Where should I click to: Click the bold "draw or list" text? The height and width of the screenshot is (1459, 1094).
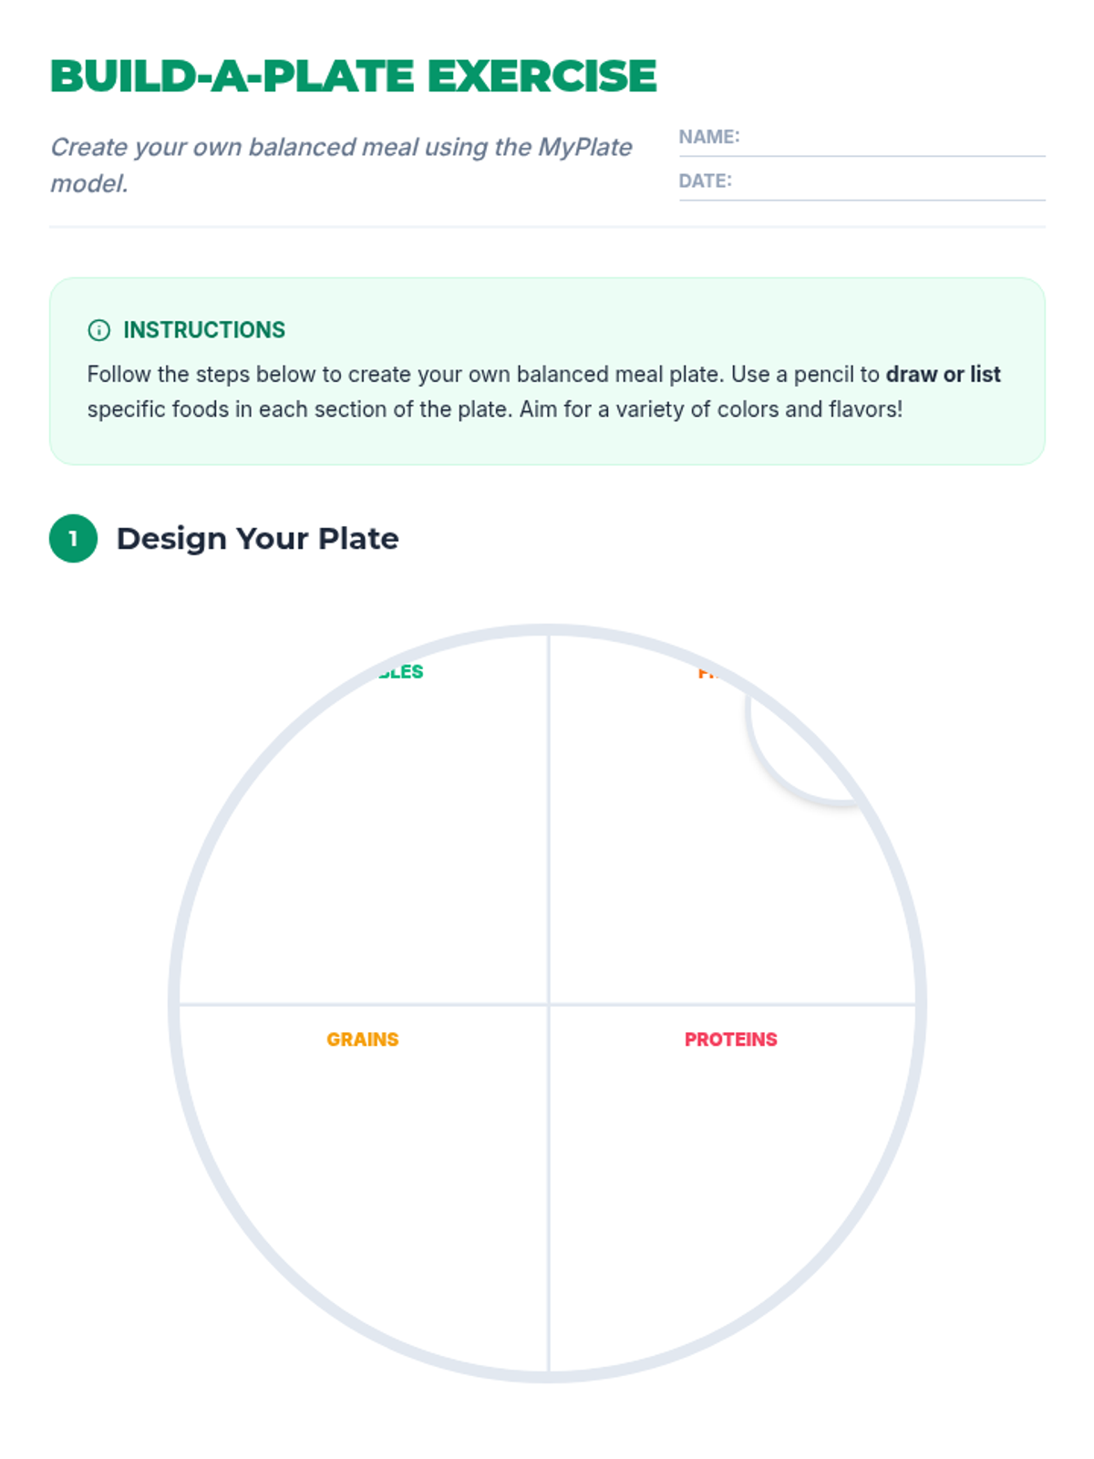pyautogui.click(x=943, y=375)
